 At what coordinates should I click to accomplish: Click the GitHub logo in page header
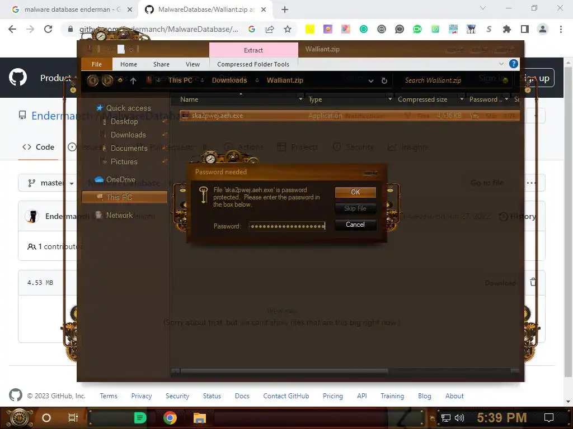(x=18, y=77)
